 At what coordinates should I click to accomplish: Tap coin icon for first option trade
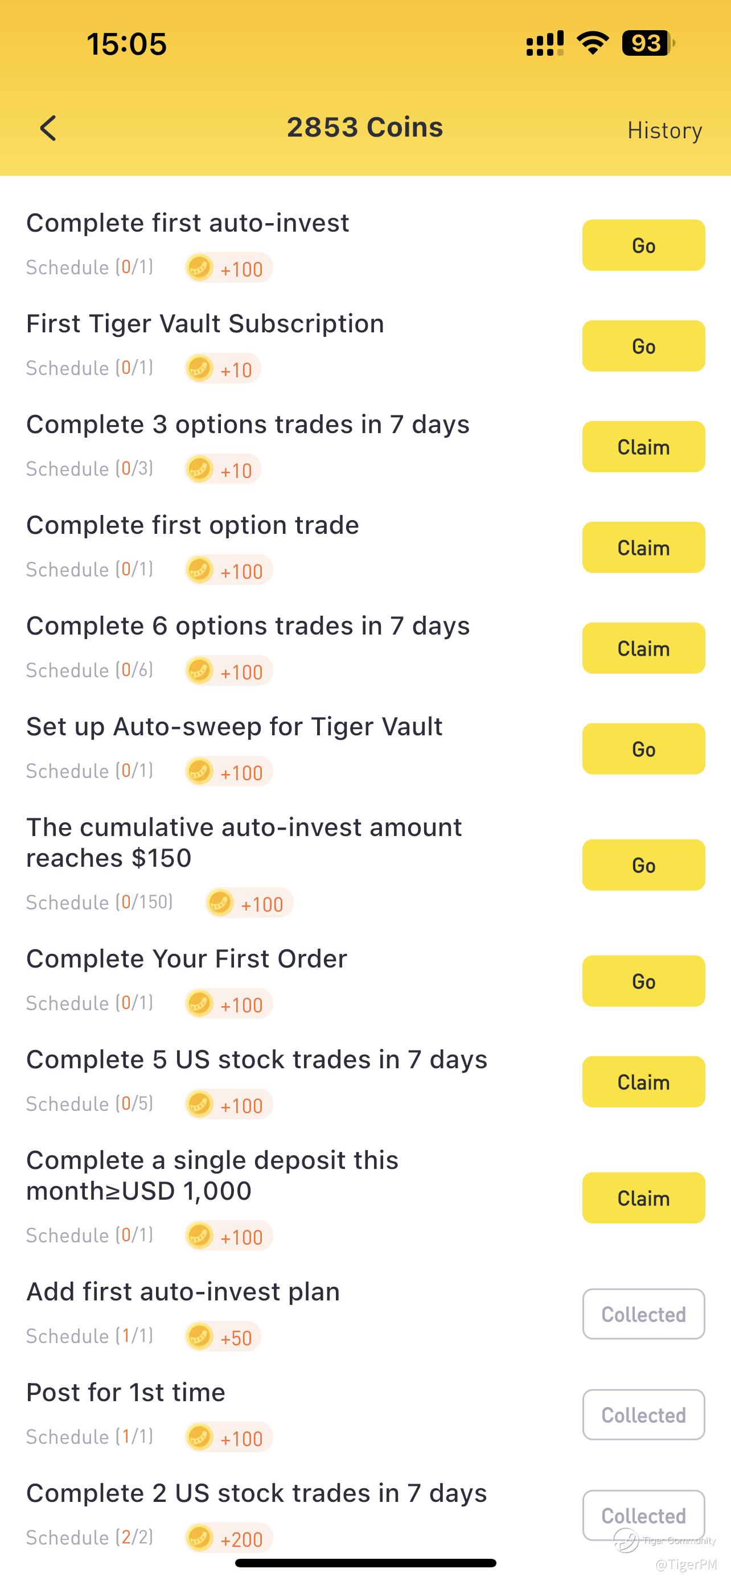pos(199,570)
